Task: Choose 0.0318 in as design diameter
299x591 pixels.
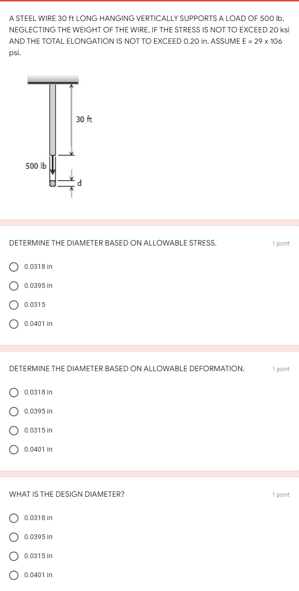Action: (x=14, y=518)
